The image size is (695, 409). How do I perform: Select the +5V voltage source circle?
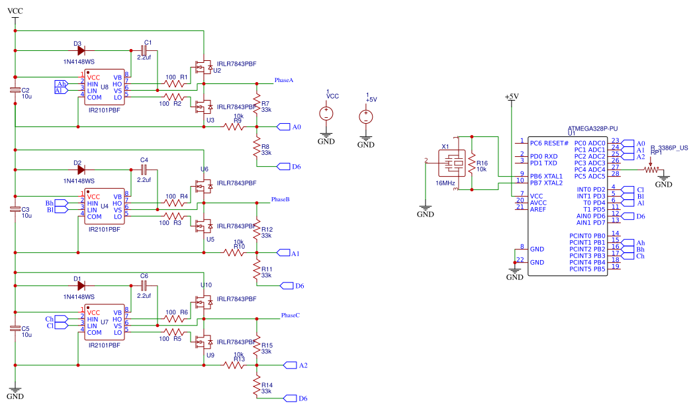(365, 117)
